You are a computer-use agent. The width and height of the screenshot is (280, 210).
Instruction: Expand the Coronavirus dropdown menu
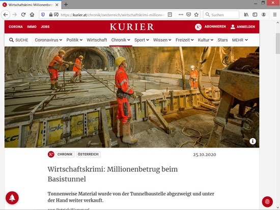pos(48,40)
